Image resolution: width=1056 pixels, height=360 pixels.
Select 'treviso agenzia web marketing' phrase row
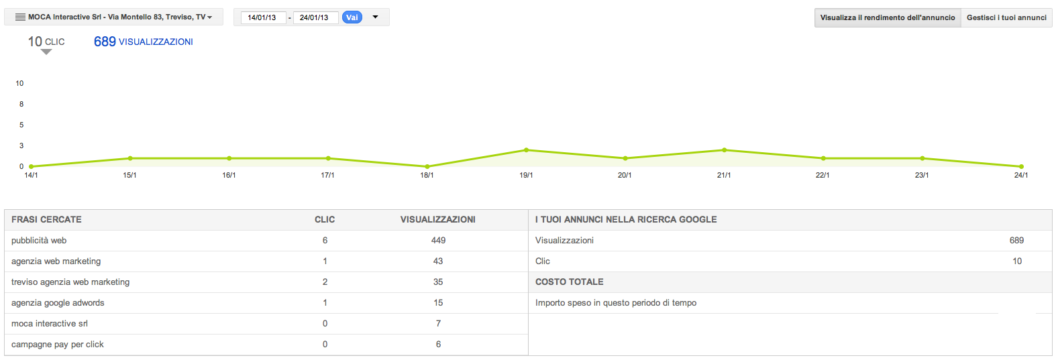point(266,282)
